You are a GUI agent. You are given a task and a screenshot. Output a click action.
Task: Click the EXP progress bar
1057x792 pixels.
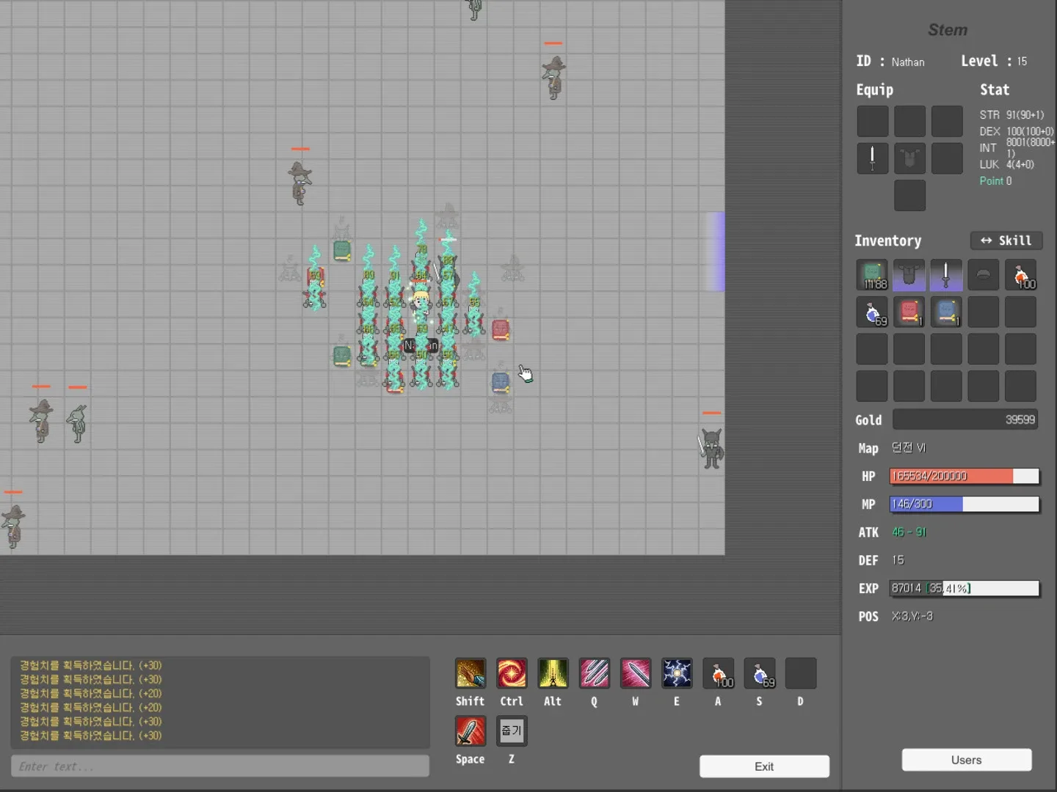(965, 588)
